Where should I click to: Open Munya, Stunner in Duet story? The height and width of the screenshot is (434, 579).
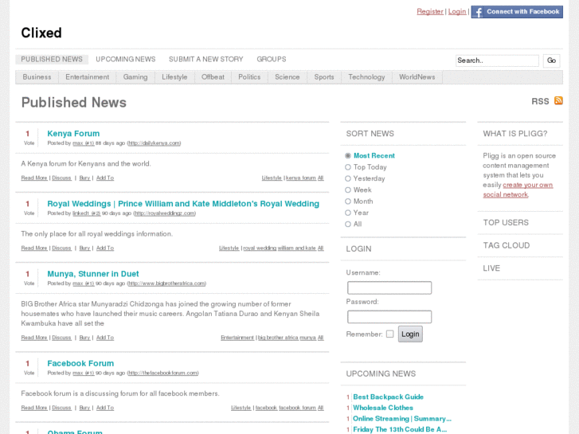(x=93, y=274)
